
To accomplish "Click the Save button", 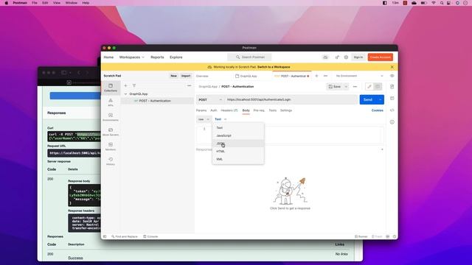I will (335, 87).
